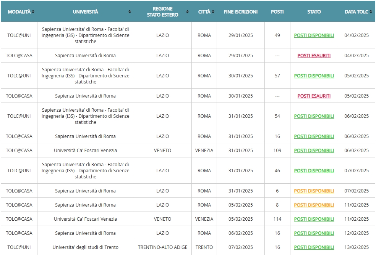Open orange POSTI DISPONIBILI link with 8 posti

314,205
